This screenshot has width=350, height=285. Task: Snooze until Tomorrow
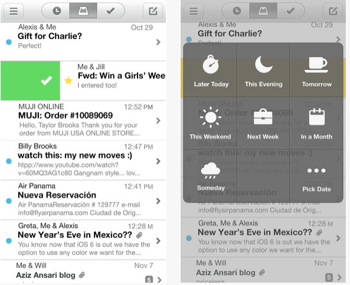click(316, 70)
